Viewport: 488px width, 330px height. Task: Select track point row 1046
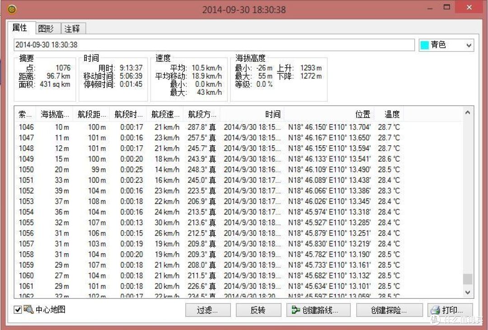(x=209, y=127)
